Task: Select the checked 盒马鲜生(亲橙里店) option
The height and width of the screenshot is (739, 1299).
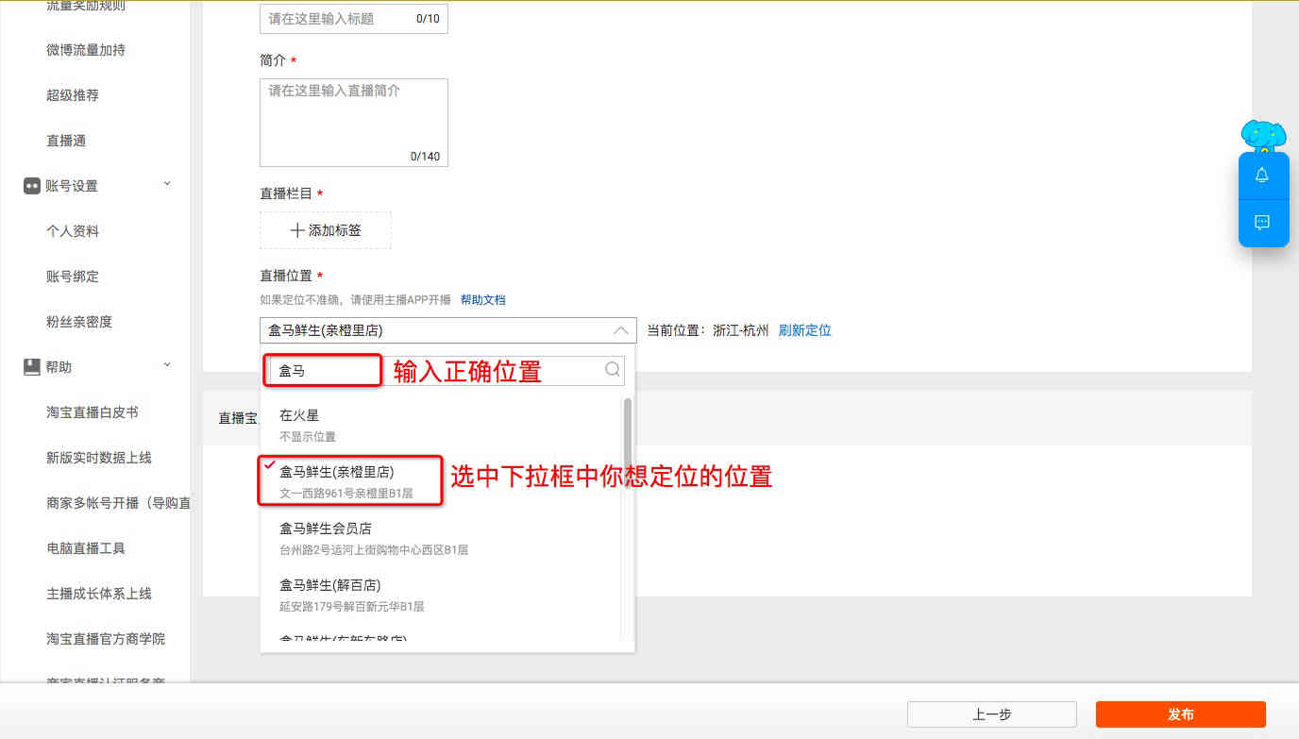Action: (337, 472)
